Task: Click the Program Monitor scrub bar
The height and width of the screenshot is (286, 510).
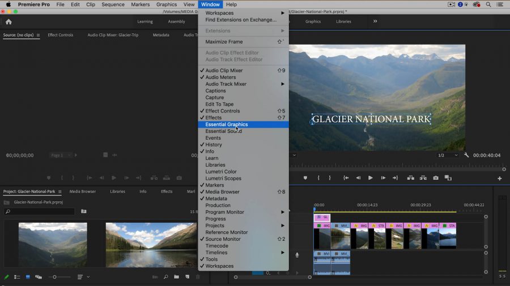Action: [397, 169]
